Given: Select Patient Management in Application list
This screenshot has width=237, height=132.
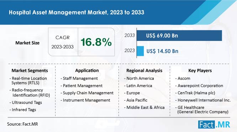Looking at the screenshot, I should coord(81,86).
